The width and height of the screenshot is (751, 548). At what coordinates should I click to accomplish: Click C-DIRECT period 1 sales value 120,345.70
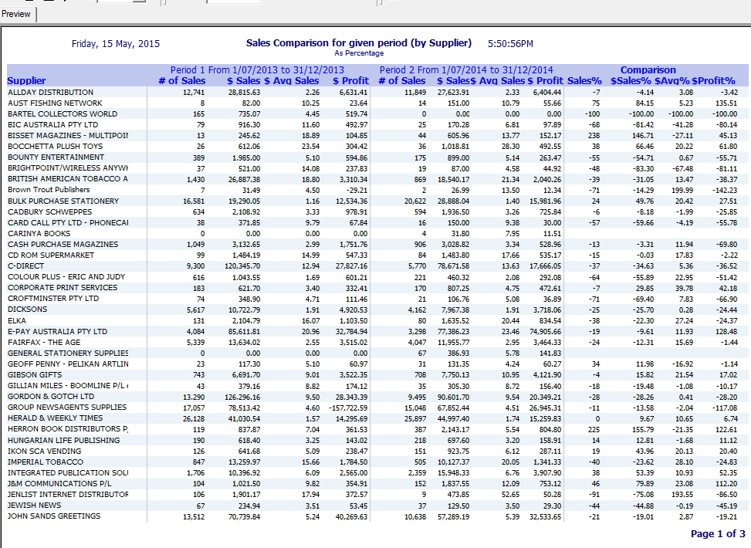pos(242,266)
